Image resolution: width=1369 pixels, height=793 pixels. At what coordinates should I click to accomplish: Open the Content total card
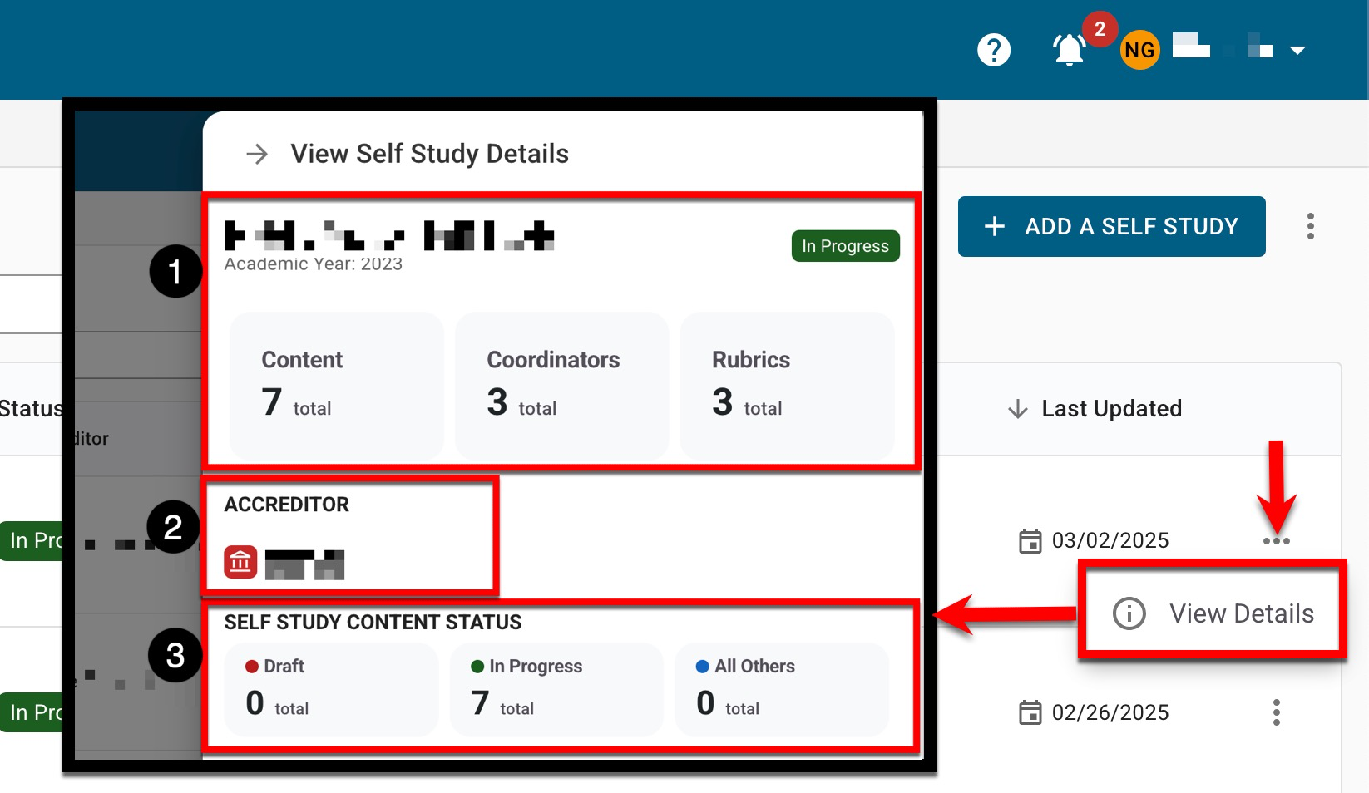click(336, 384)
